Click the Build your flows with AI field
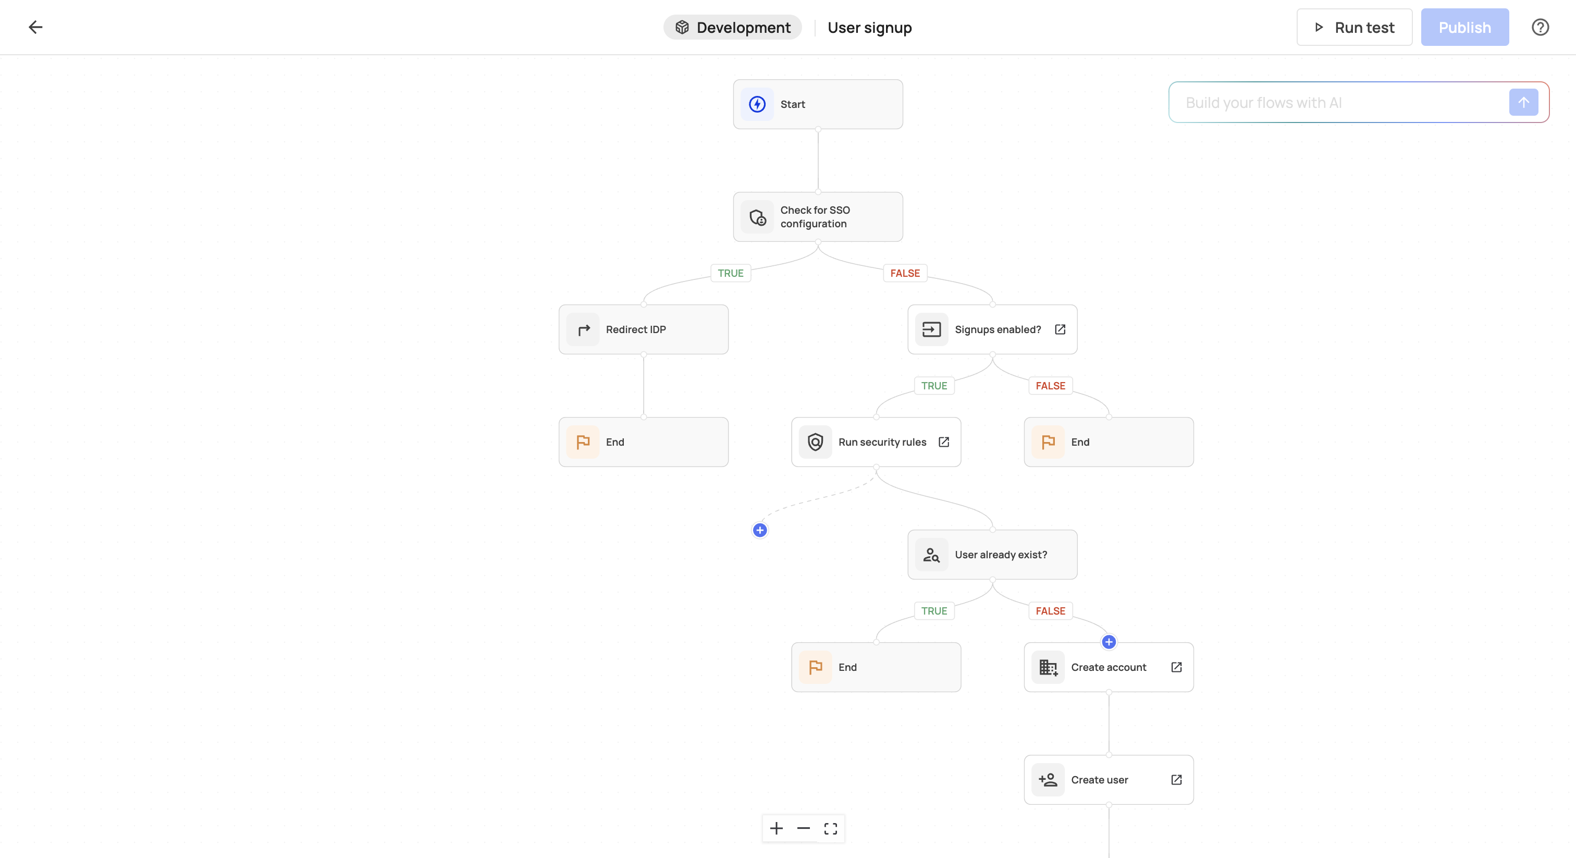The width and height of the screenshot is (1576, 858). (1315, 102)
